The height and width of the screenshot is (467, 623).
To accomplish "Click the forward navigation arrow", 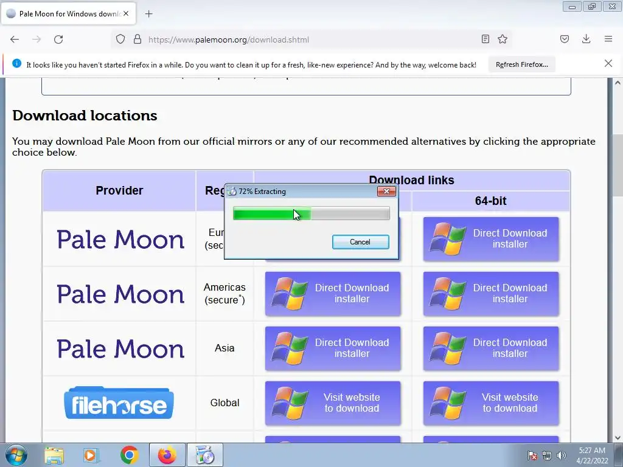I will point(37,40).
